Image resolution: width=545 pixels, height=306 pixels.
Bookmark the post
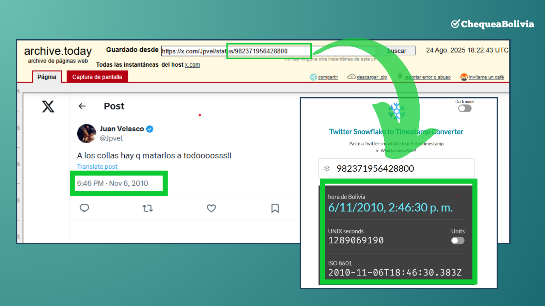(x=275, y=208)
